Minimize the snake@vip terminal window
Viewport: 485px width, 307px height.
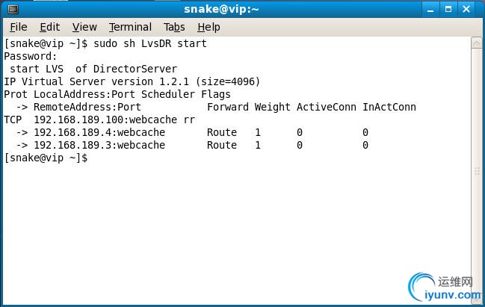point(430,9)
